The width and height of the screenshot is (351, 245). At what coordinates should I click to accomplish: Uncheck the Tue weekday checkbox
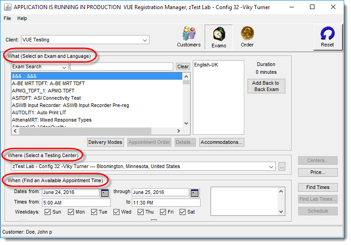pos(94,212)
